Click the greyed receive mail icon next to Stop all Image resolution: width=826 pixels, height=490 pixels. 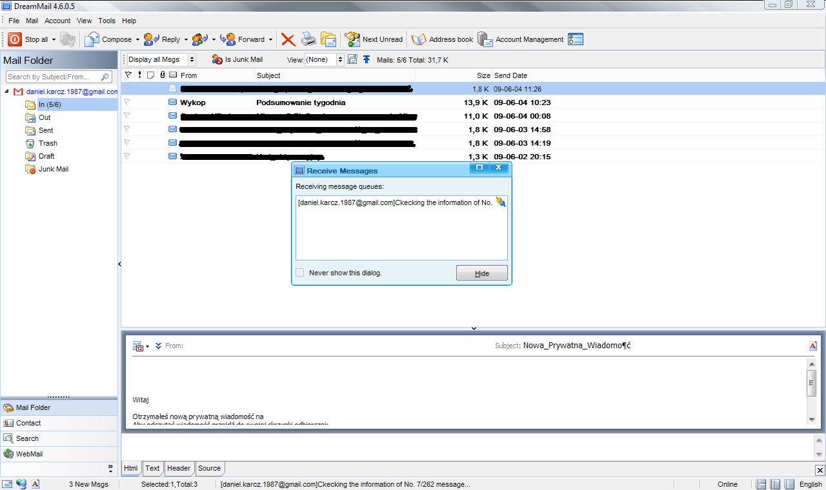(68, 39)
